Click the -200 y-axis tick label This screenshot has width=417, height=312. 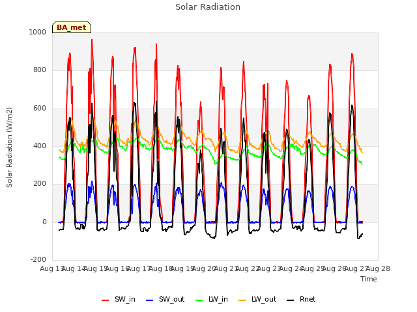coord(38,259)
